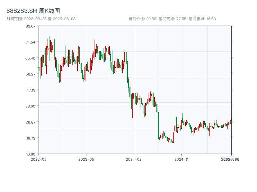Screen dimensions: 257x192
Task: Select the 区间高点 77.58 label
Action: click(x=173, y=19)
